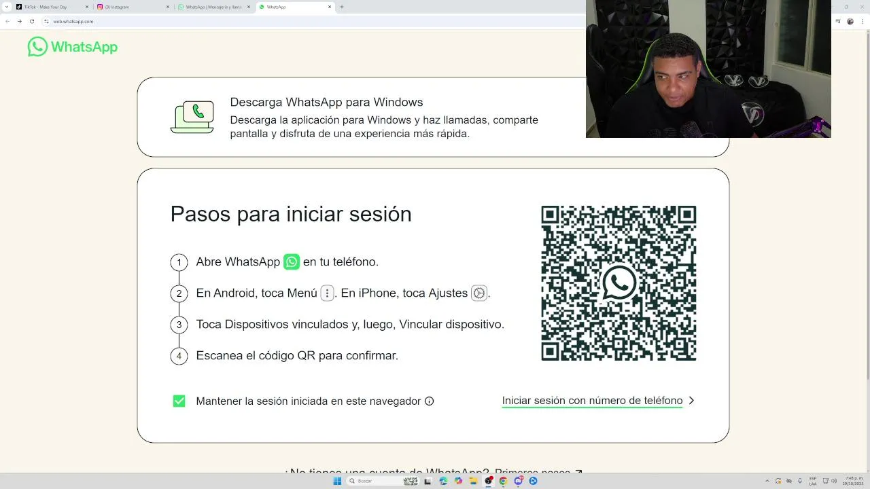This screenshot has height=489, width=870.
Task: Open the clock showing 7:48 p. m.
Action: click(853, 481)
